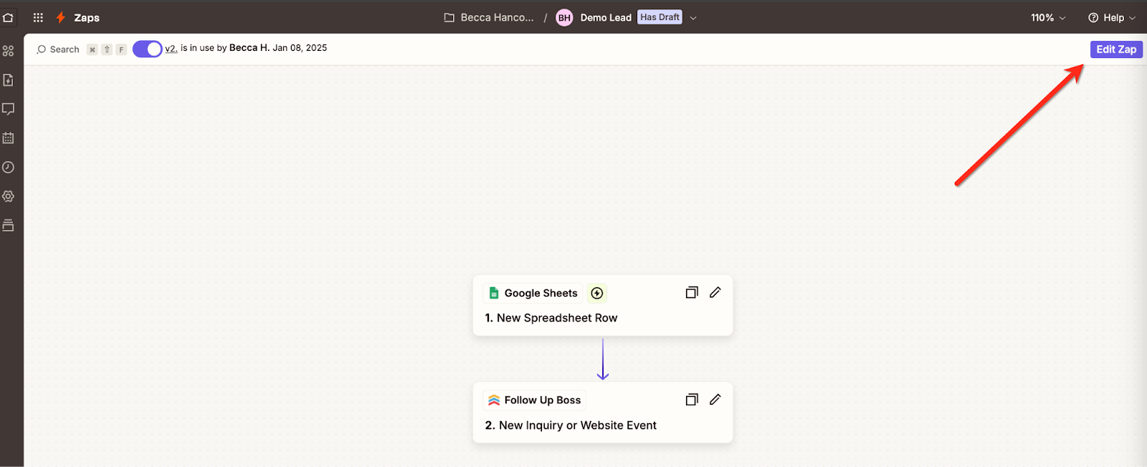The image size is (1147, 467).
Task: Expand the Help menu
Action: pyautogui.click(x=1112, y=18)
